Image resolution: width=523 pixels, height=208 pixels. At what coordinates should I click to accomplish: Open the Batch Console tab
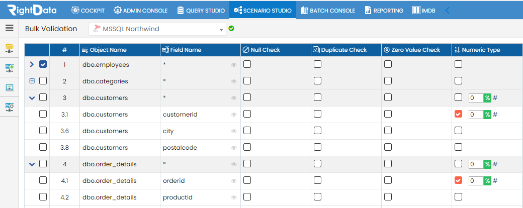pos(328,11)
